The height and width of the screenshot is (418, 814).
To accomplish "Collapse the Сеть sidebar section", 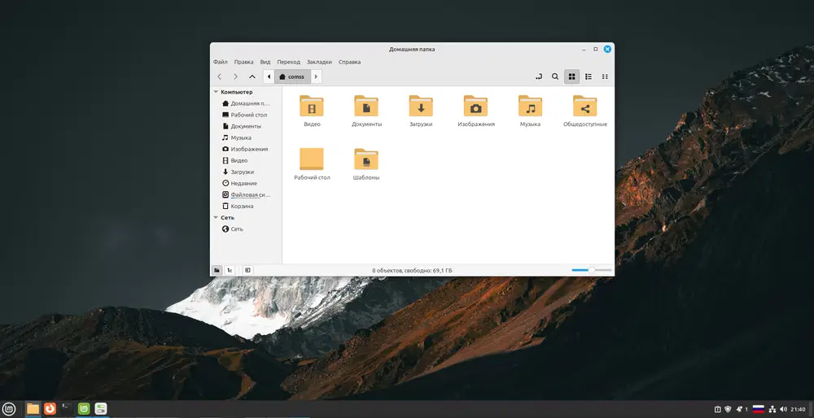I will point(216,218).
